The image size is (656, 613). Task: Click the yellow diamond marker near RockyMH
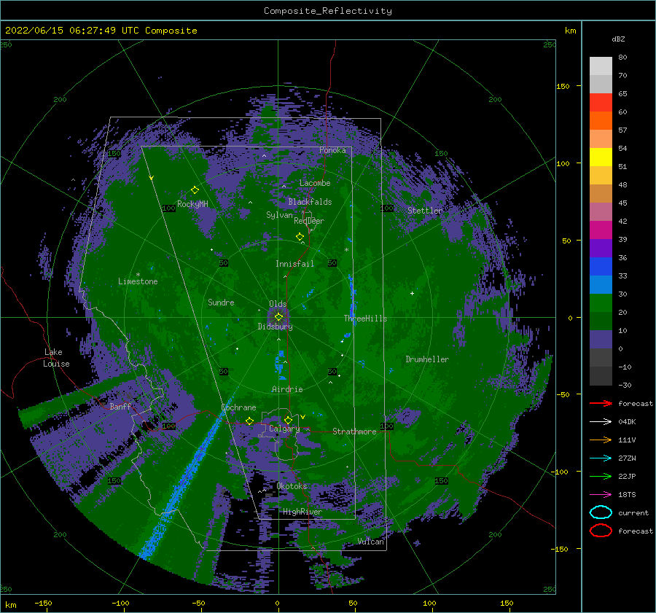click(195, 190)
